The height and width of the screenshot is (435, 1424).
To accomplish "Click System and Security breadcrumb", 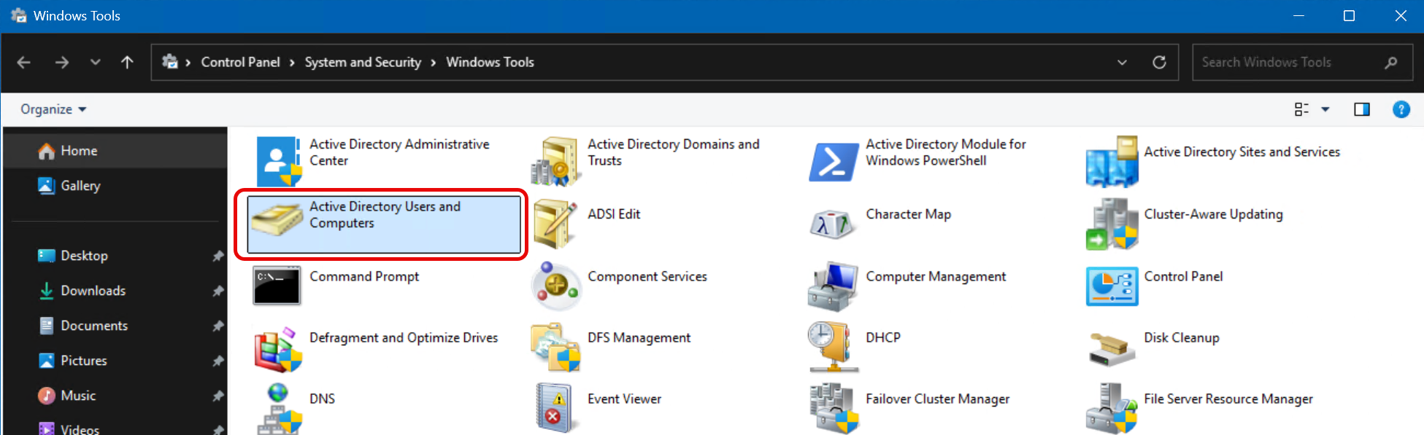I will [x=363, y=63].
